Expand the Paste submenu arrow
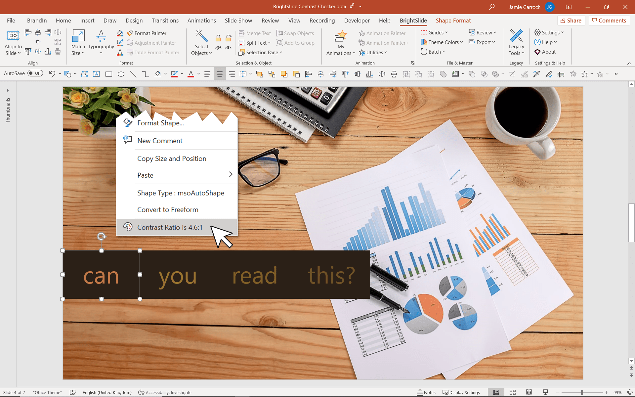 pyautogui.click(x=230, y=174)
